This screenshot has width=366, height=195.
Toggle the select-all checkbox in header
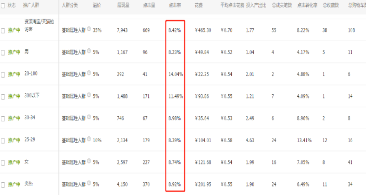[3, 6]
